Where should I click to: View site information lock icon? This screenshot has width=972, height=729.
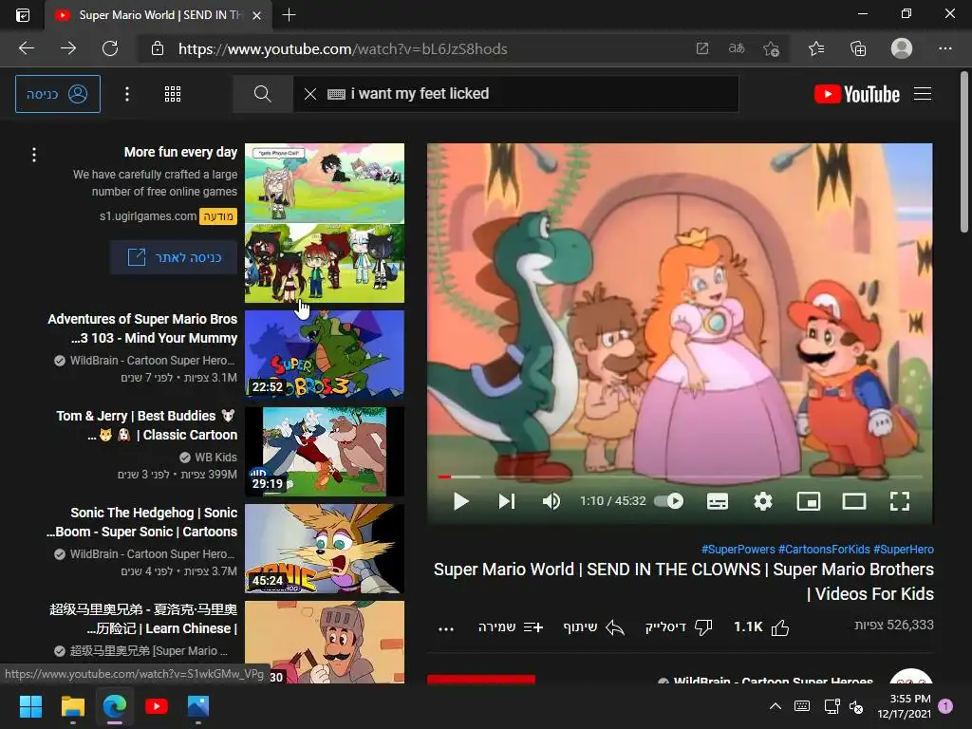(158, 48)
